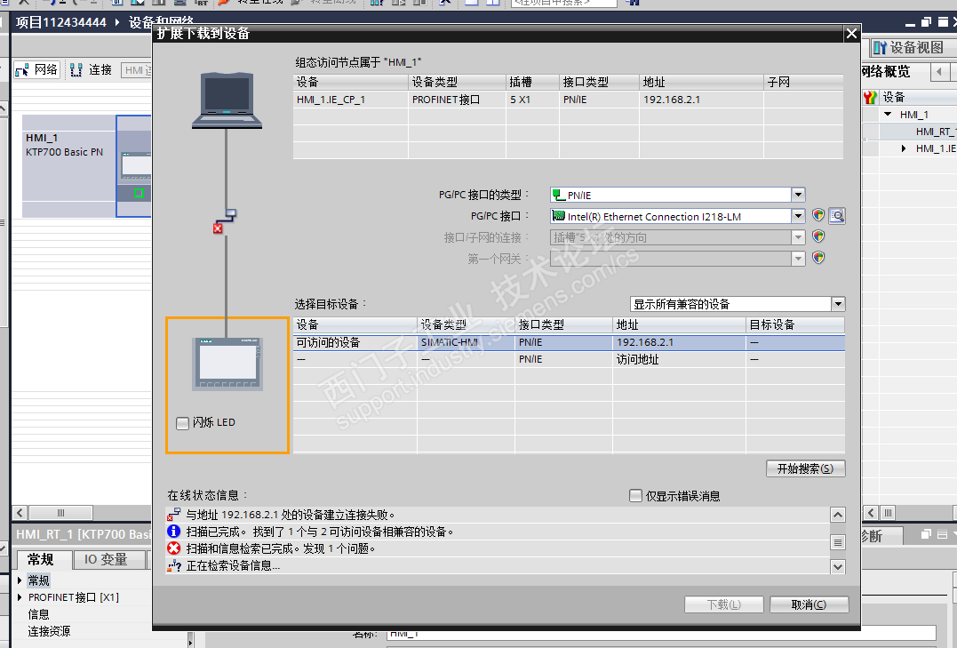
Task: Click the HMI panel image in orange box
Action: click(x=227, y=364)
